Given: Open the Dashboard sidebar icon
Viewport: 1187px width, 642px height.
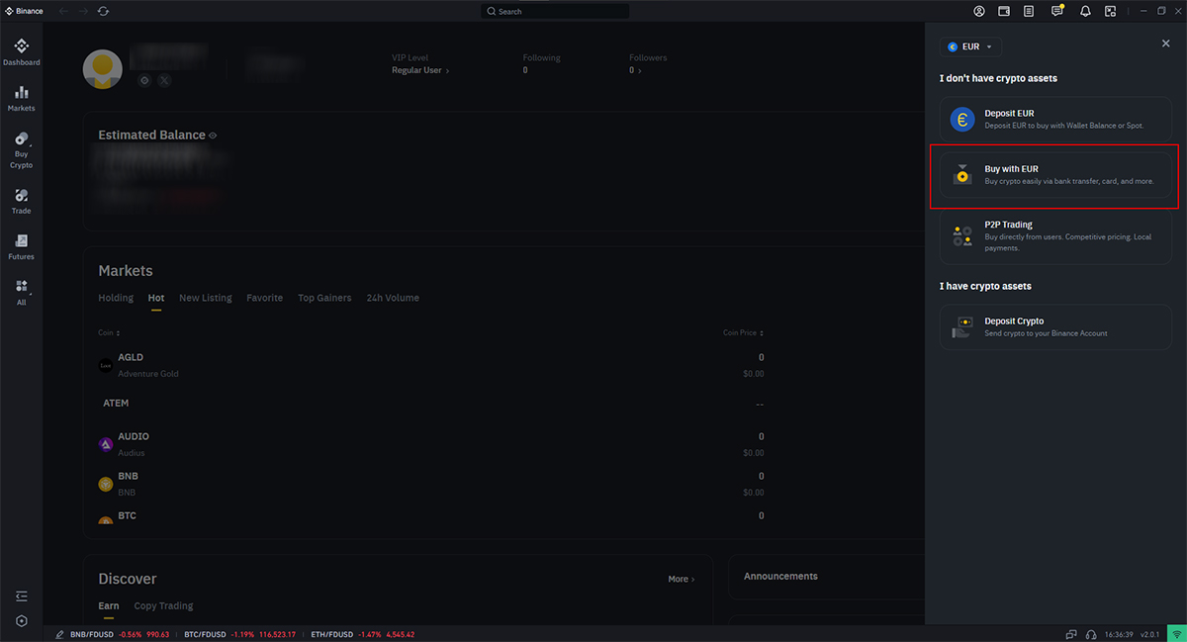Looking at the screenshot, I should coord(21,51).
